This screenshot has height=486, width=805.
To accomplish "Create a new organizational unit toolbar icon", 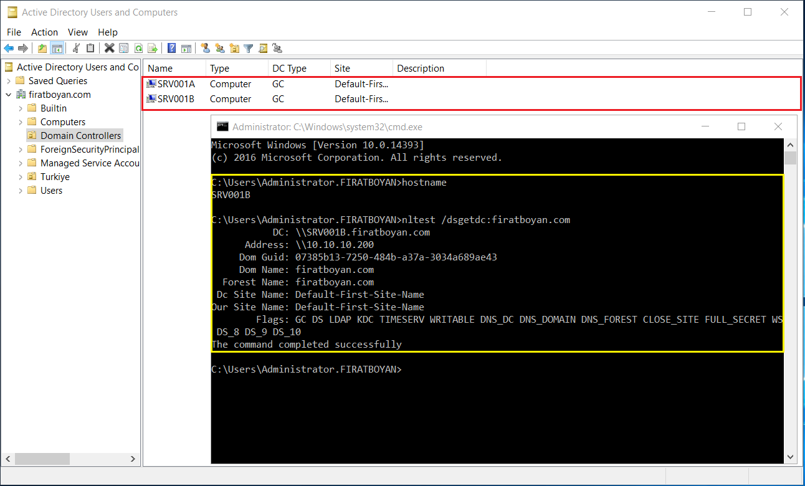I will coord(234,48).
